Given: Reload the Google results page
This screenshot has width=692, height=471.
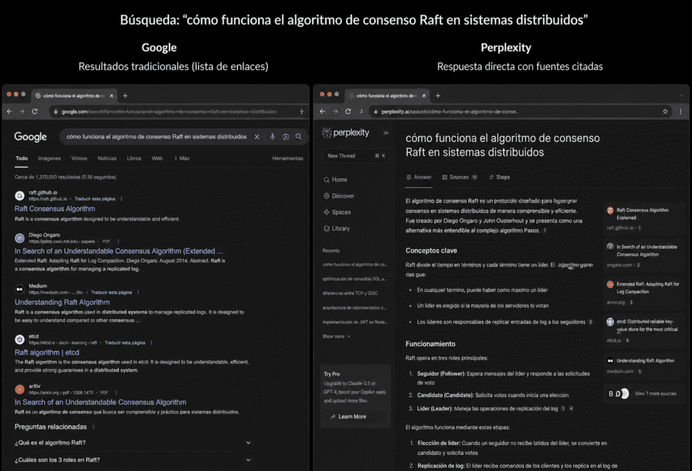Looking at the screenshot, I should tap(34, 111).
